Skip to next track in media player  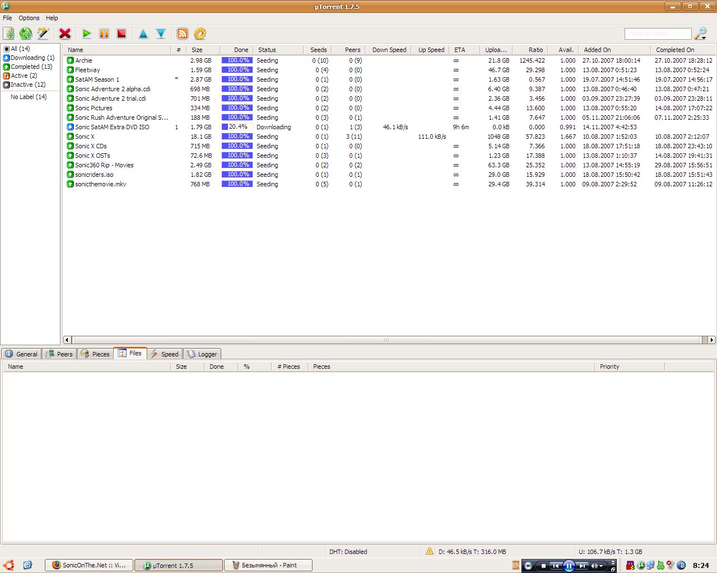pyautogui.click(x=582, y=566)
